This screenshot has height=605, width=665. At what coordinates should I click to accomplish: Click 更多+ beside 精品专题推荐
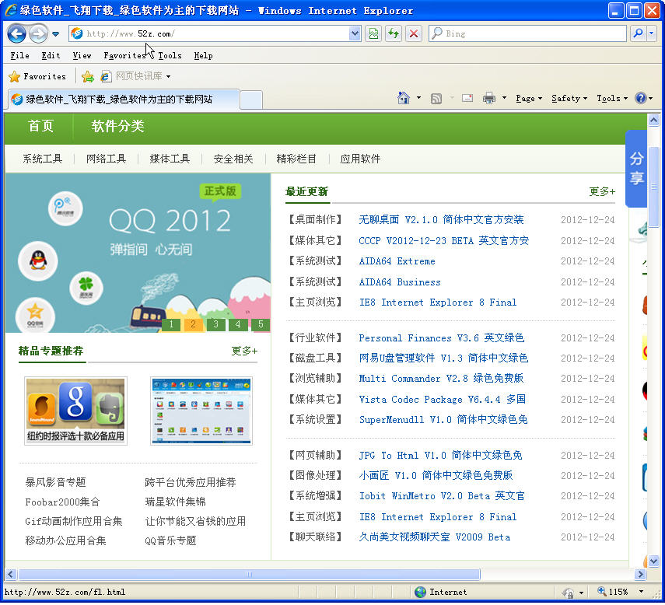pos(244,351)
